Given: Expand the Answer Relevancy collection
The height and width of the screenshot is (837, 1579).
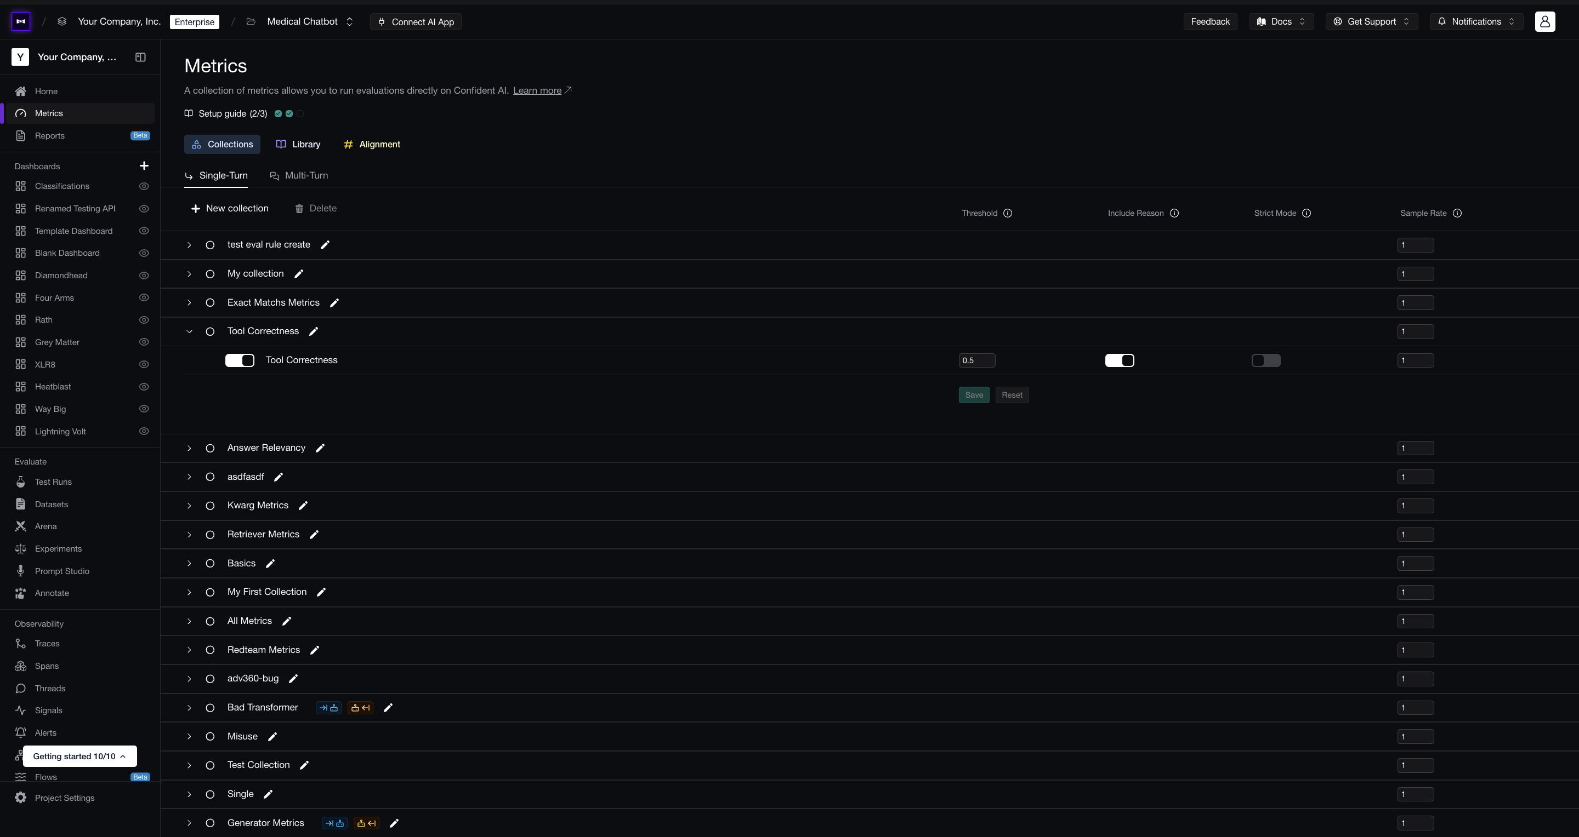Looking at the screenshot, I should (x=189, y=448).
